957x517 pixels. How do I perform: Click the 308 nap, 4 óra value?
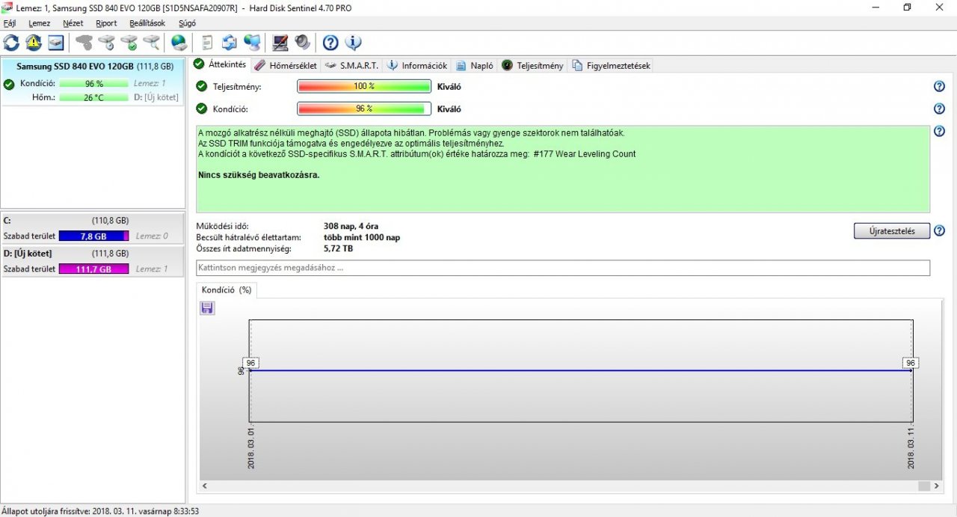click(x=352, y=226)
